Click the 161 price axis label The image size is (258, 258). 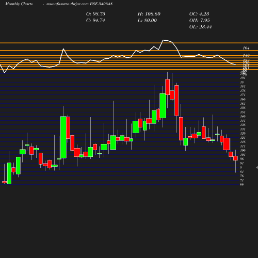coord(243,104)
